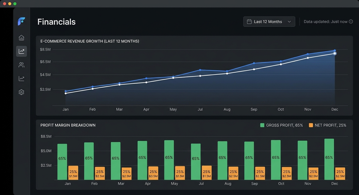Click the green Mar gross profit bar
The width and height of the screenshot is (359, 195).
pos(116,161)
